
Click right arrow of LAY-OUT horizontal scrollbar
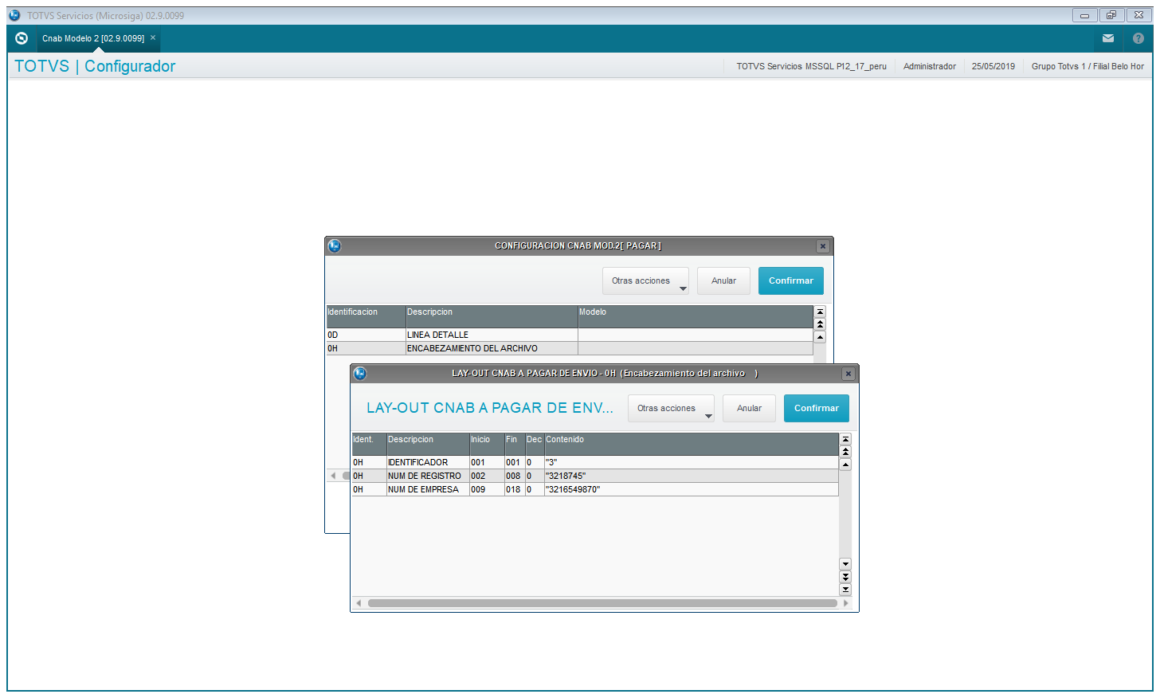845,603
